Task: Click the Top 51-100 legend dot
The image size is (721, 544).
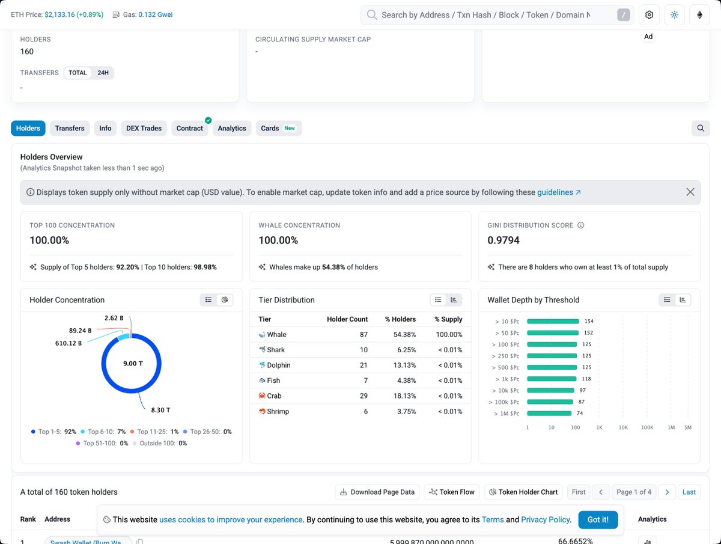Action: tap(78, 443)
